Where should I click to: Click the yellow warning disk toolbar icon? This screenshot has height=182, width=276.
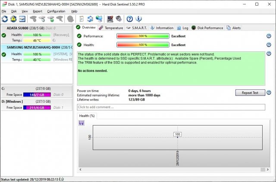click(x=13, y=19)
